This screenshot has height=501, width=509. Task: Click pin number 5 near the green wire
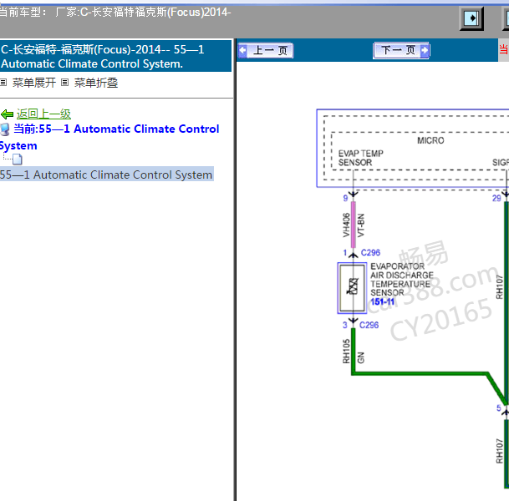click(x=499, y=408)
